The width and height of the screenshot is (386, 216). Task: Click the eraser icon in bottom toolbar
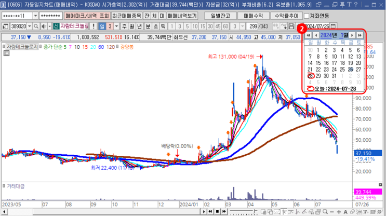(352, 211)
